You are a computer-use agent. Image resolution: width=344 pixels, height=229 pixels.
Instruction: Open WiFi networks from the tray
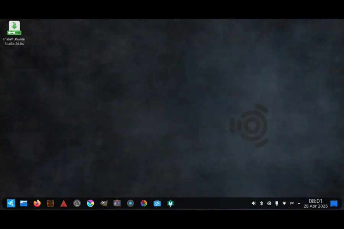pyautogui.click(x=284, y=203)
